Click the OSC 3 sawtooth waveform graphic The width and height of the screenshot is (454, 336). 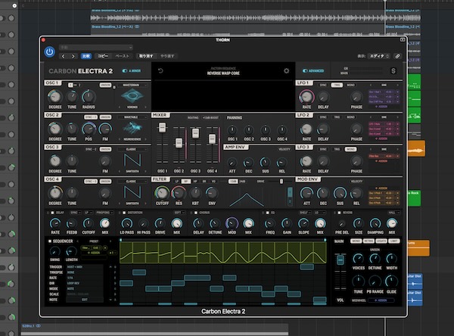pyautogui.click(x=132, y=160)
